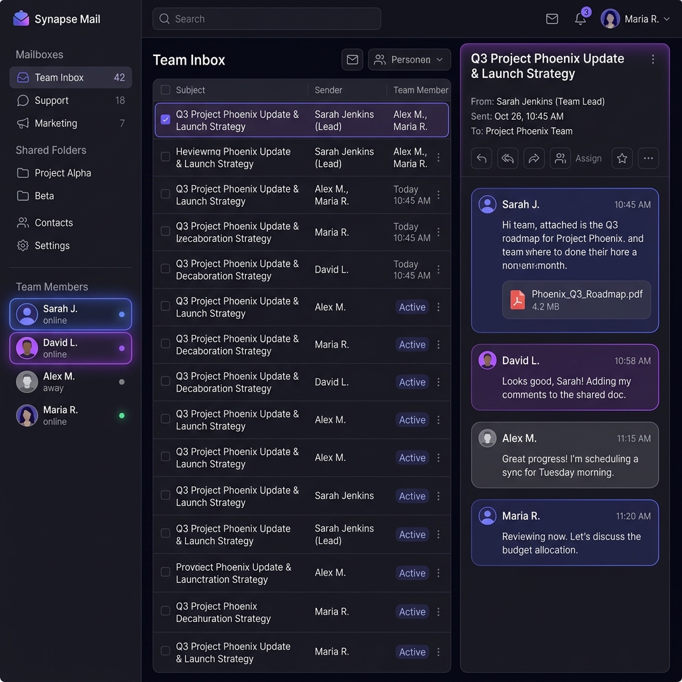Click Active badge on Provciect Phoenix row
This screenshot has width=682, height=682.
(412, 573)
